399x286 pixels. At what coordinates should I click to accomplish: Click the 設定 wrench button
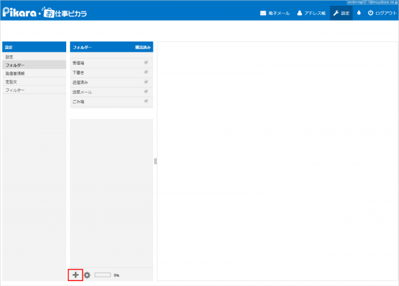point(341,12)
